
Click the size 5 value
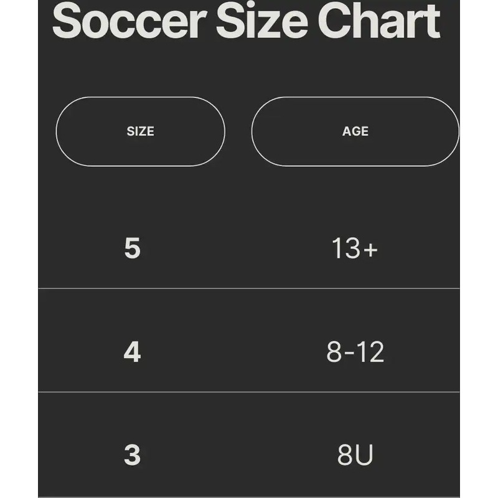click(x=132, y=248)
